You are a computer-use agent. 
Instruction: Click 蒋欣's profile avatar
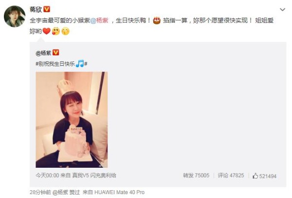pos(15,16)
